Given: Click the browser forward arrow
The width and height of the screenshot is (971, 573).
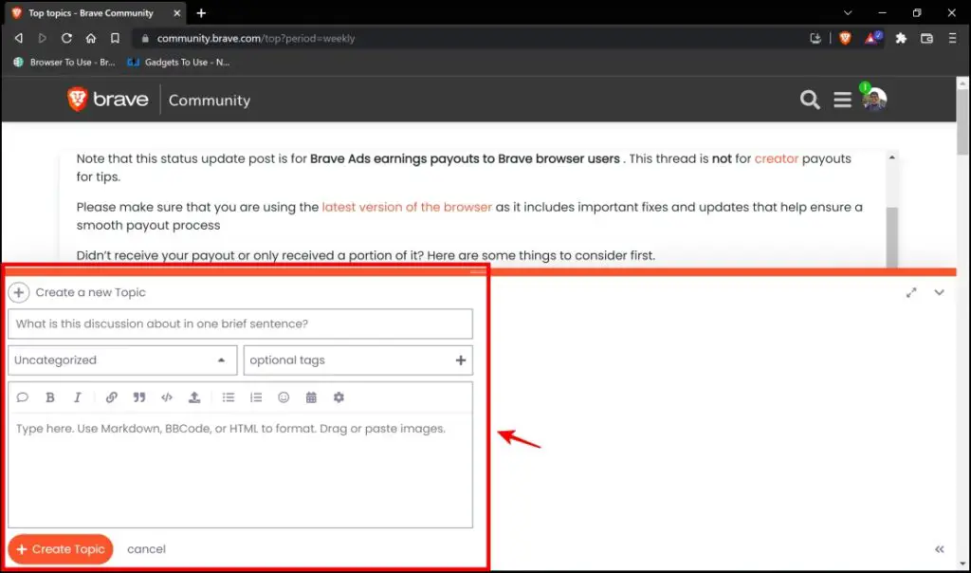Looking at the screenshot, I should pos(42,38).
